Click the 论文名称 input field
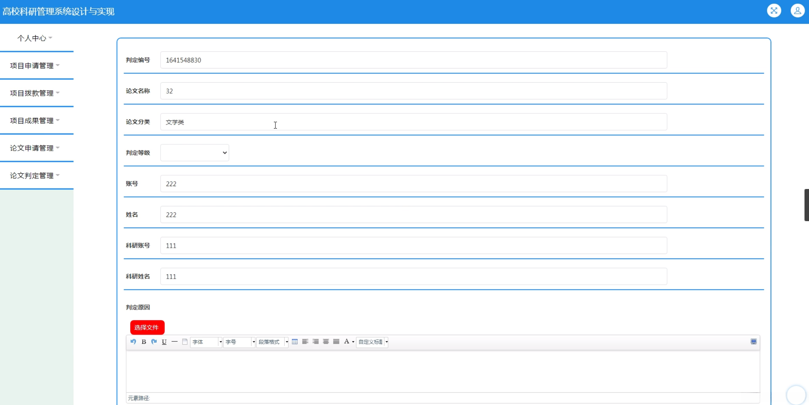809x405 pixels. pos(413,91)
